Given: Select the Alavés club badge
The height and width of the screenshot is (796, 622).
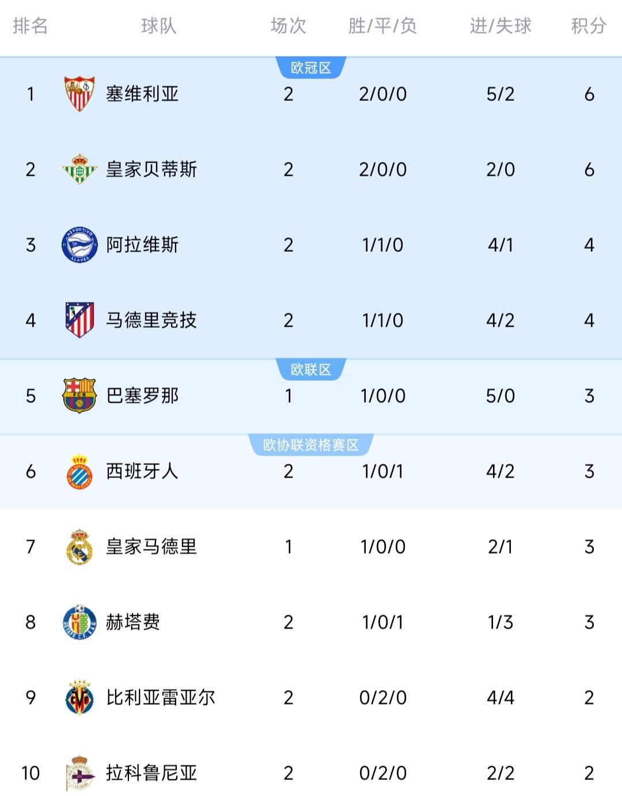Looking at the screenshot, I should [79, 245].
